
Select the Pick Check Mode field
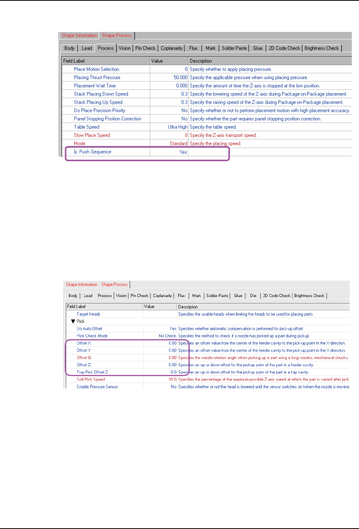click(92, 336)
